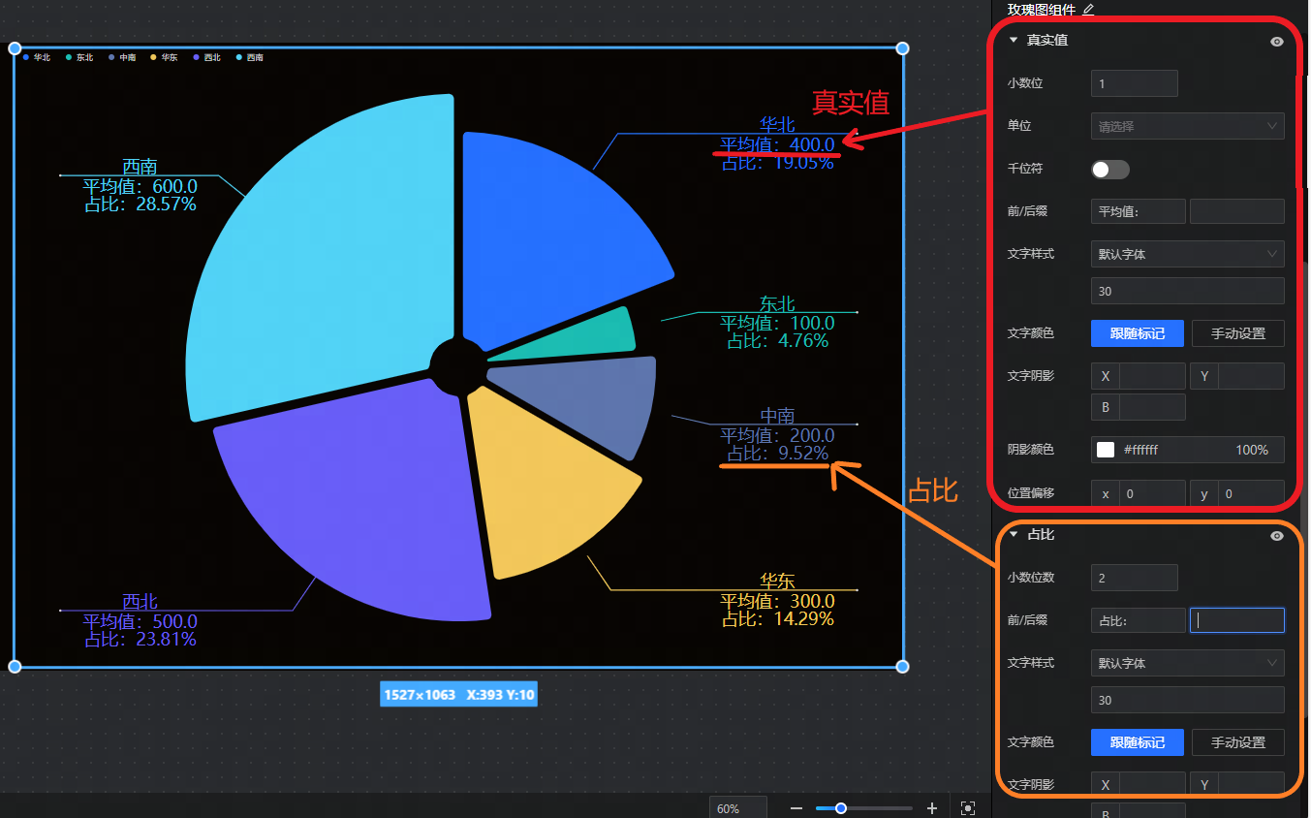Click the zoom out minus icon
This screenshot has height=818, width=1311.
[x=796, y=808]
